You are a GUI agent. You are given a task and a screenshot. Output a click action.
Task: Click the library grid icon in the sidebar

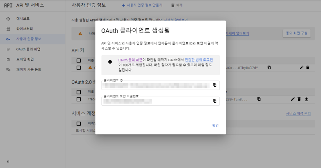click(x=8, y=29)
